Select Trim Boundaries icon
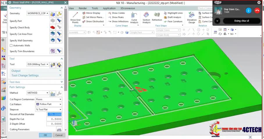The height and width of the screenshot is (139, 264). [x=53, y=51]
